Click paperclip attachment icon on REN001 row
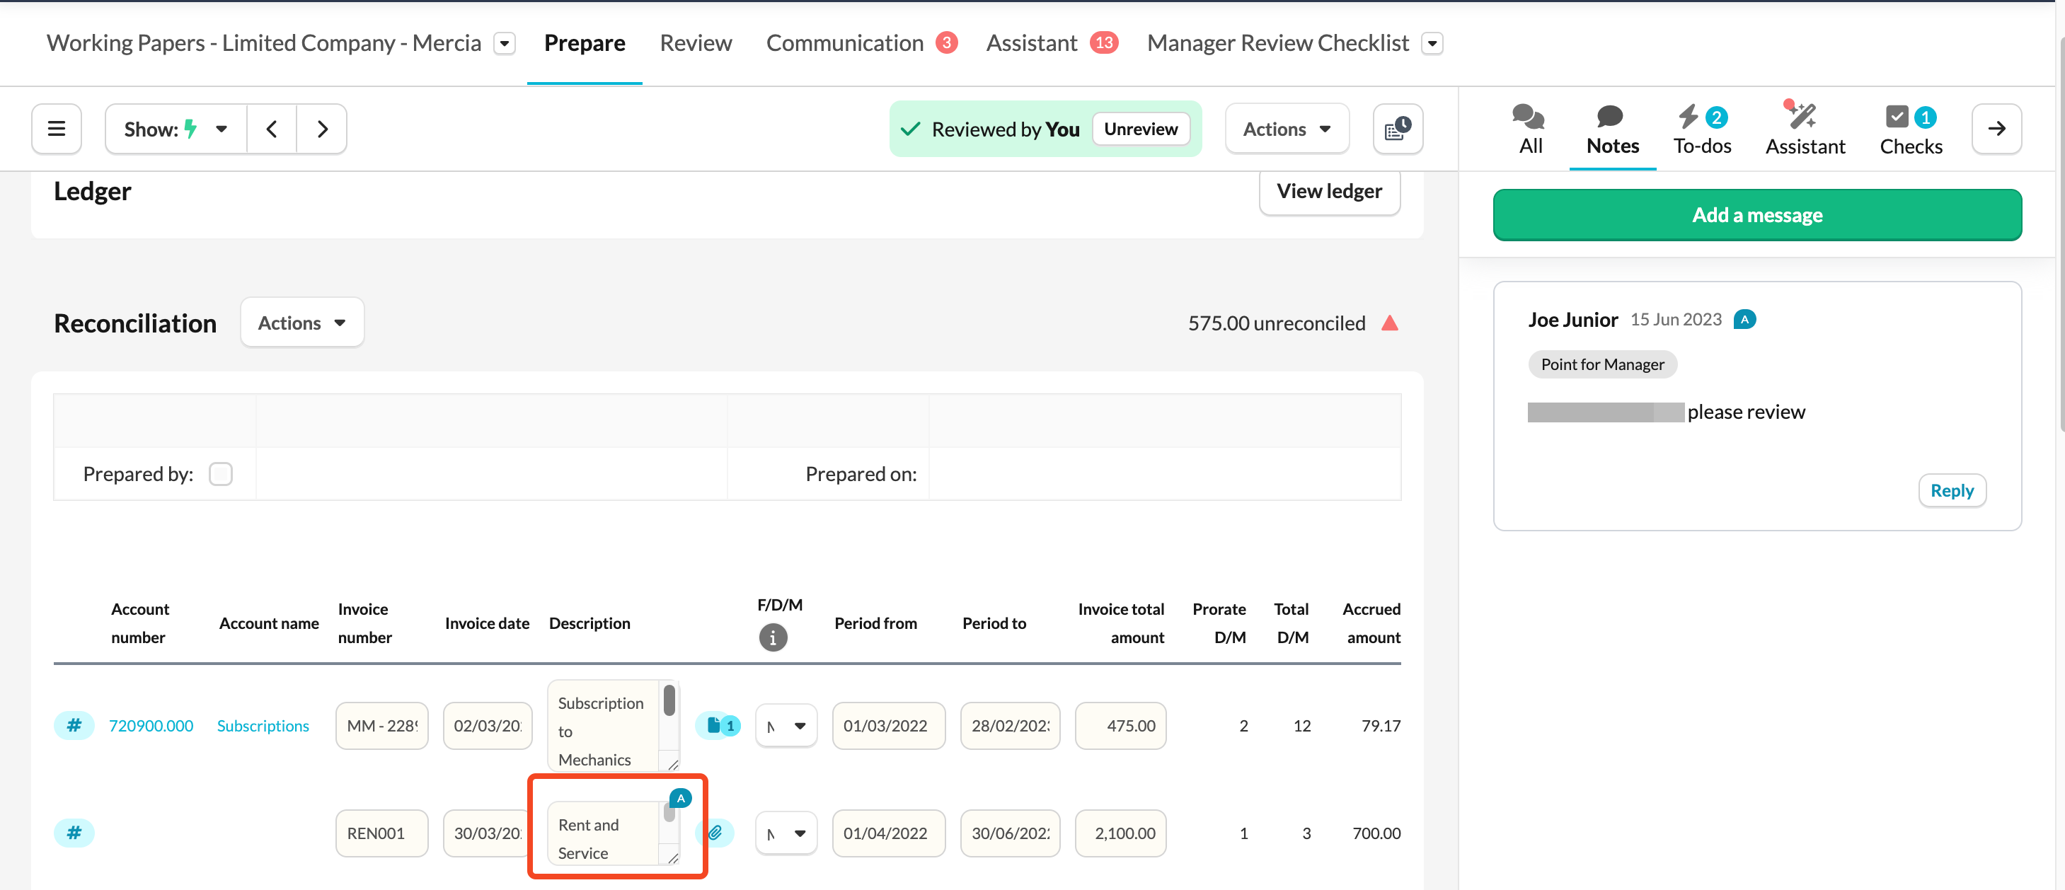This screenshot has width=2065, height=890. click(x=715, y=832)
